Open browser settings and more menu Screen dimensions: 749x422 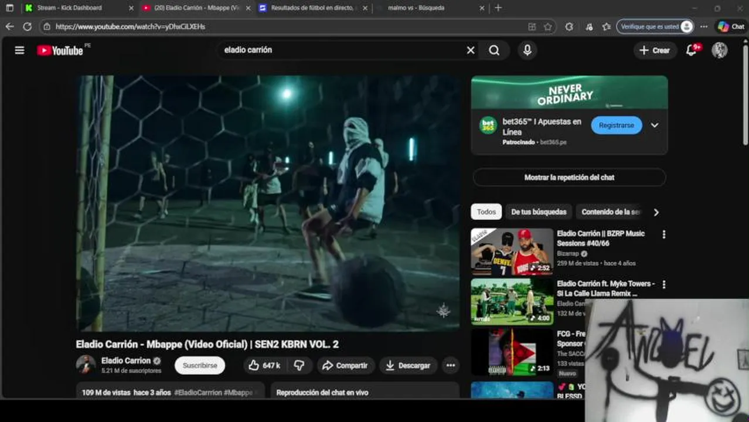(x=704, y=26)
